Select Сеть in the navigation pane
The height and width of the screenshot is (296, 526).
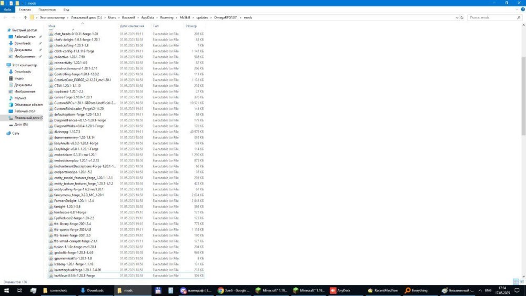point(16,133)
